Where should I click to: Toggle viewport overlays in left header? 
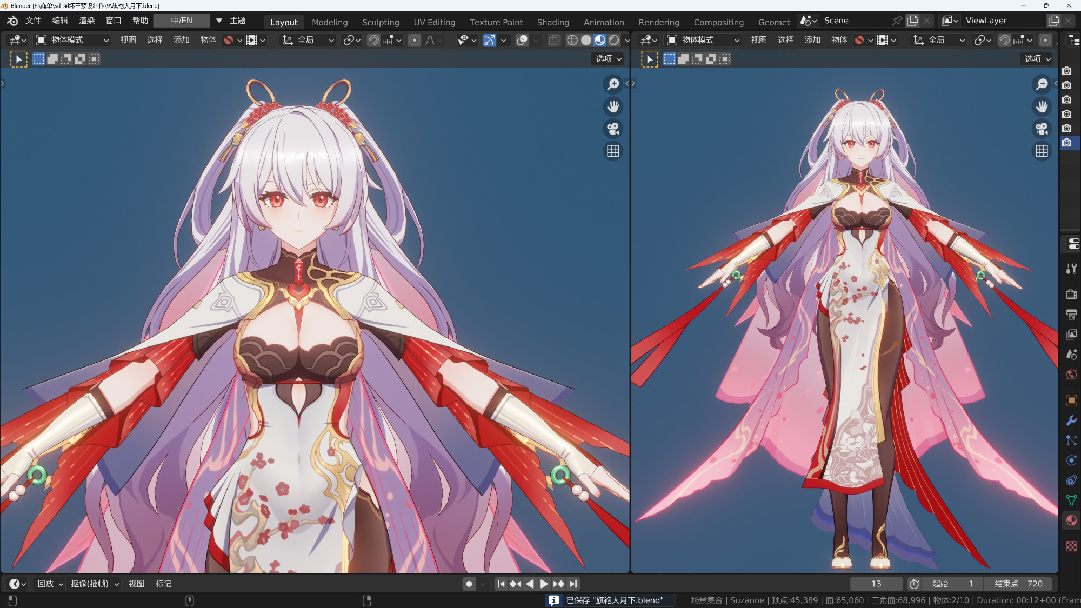coord(522,40)
